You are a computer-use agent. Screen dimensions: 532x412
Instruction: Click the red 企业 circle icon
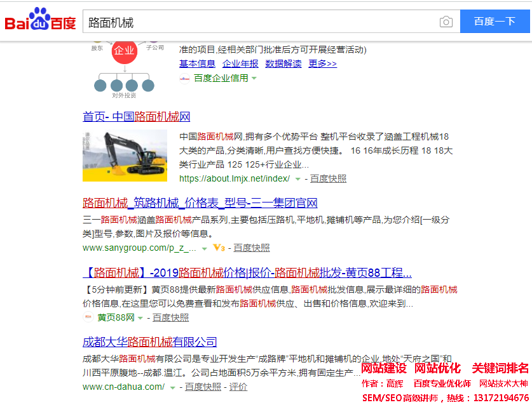tap(125, 51)
